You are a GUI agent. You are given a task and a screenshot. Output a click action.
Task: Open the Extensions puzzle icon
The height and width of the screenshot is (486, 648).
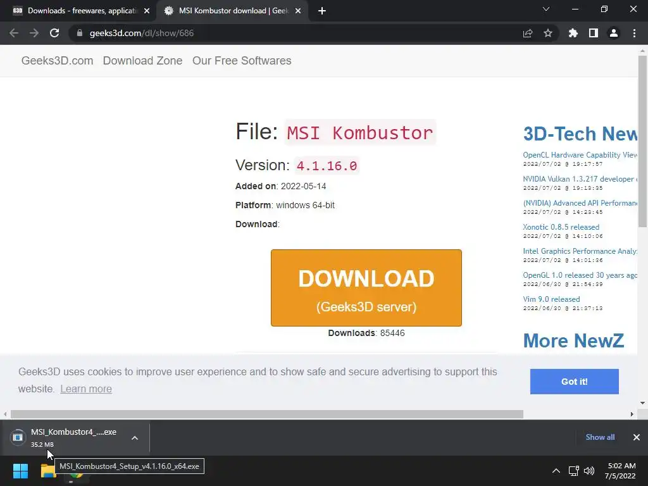[573, 33]
